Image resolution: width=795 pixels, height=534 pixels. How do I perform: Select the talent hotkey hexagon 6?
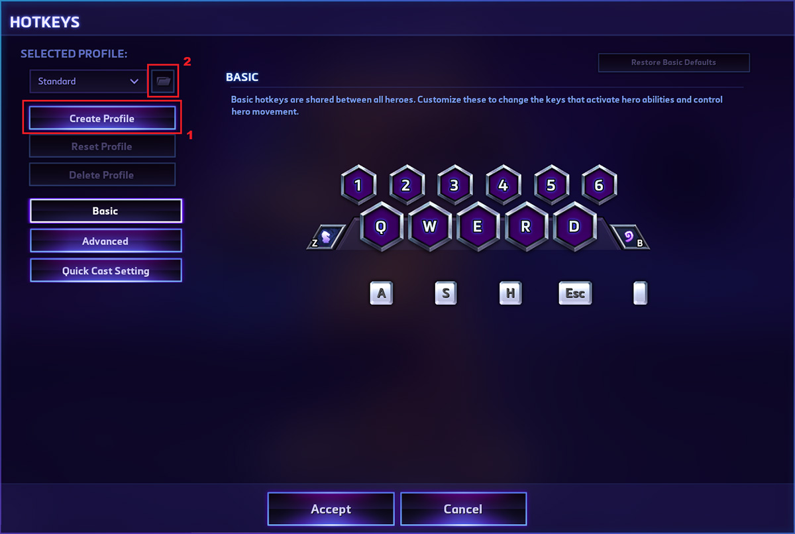point(599,186)
